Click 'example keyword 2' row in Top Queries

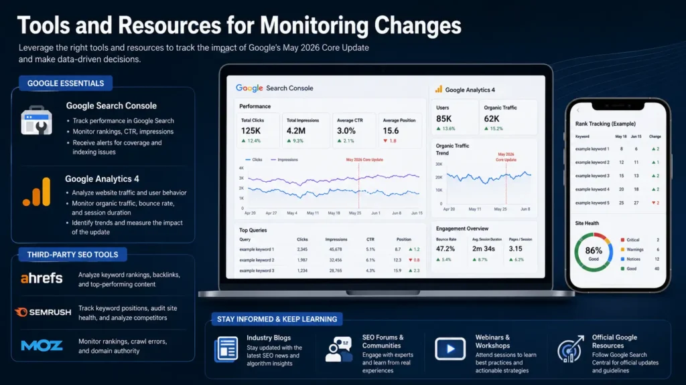tap(330, 260)
